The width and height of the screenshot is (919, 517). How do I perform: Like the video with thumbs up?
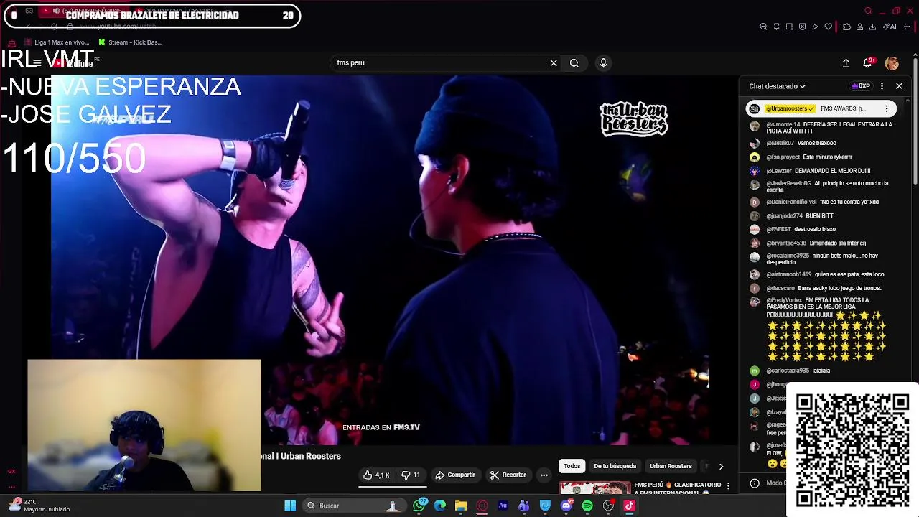click(x=376, y=475)
